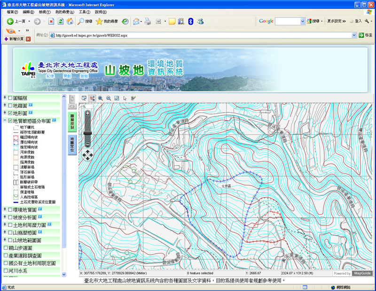376x291 pixels.
Task: Enable the 地籍圖 layer checkbox
Action: pos(10,106)
